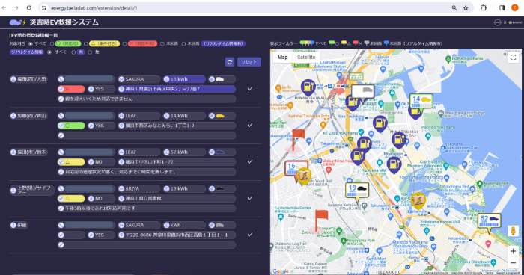524x275 pixels.
Task: Zoom out on the map
Action: click(513, 263)
